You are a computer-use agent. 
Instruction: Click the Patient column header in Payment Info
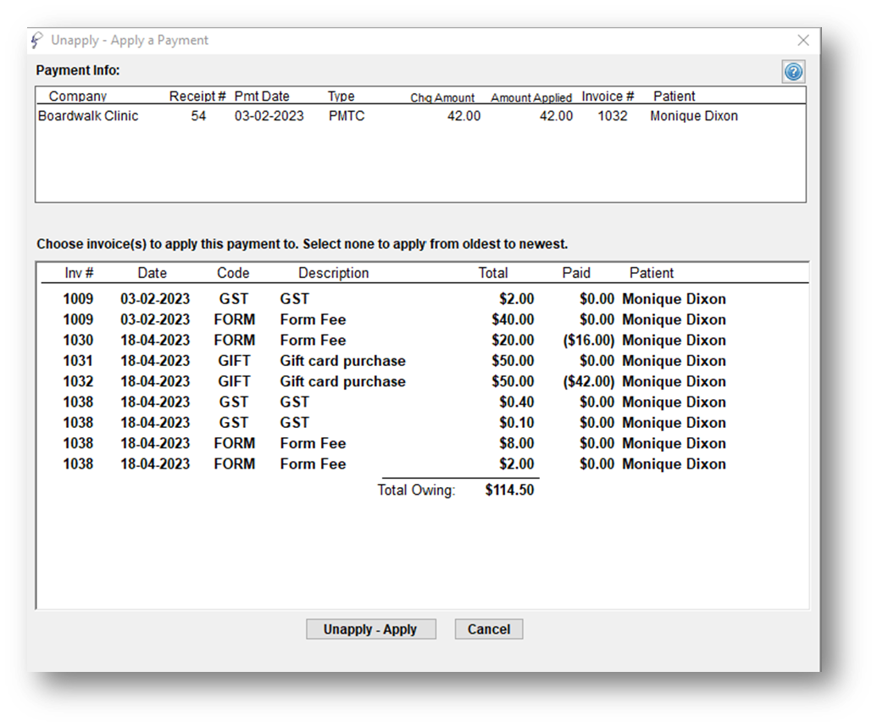674,97
